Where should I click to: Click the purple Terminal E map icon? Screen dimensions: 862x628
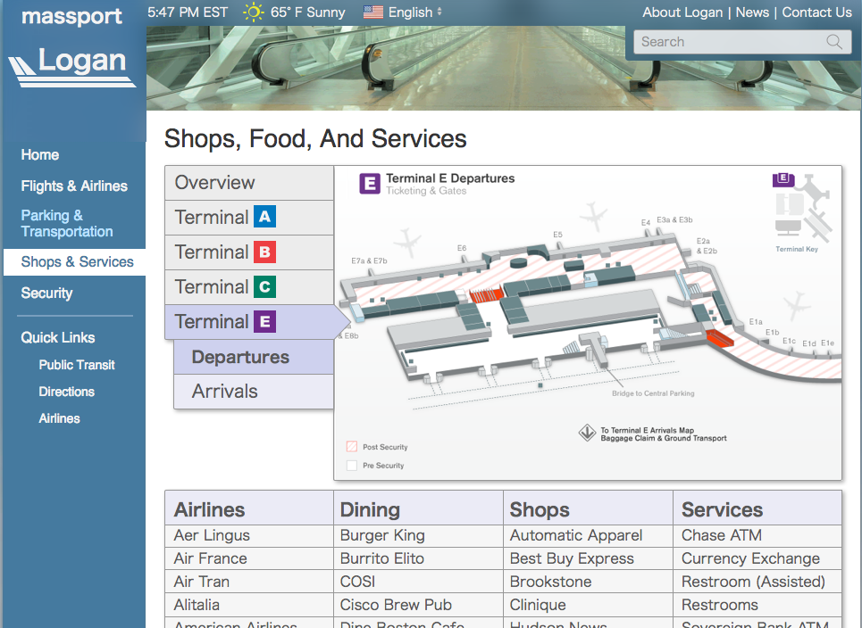370,184
